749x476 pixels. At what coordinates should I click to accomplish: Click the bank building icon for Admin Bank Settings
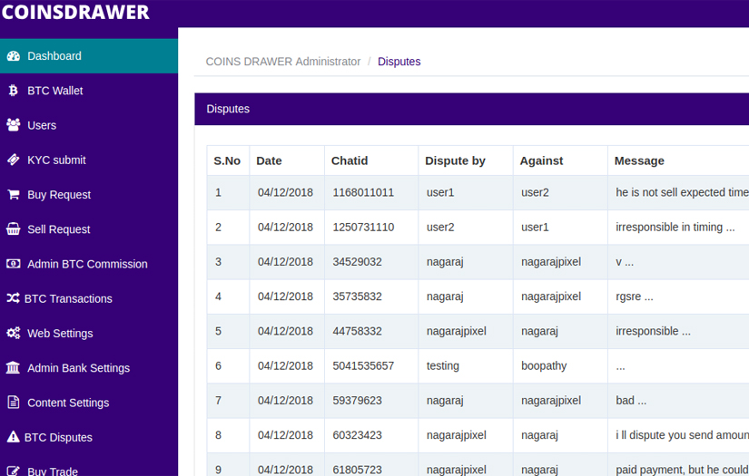[x=13, y=368]
